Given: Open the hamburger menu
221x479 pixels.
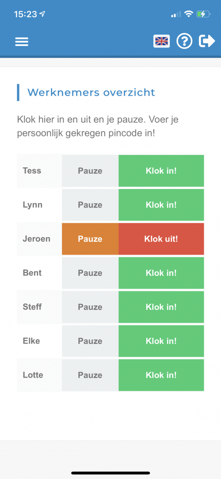Looking at the screenshot, I should [22, 42].
